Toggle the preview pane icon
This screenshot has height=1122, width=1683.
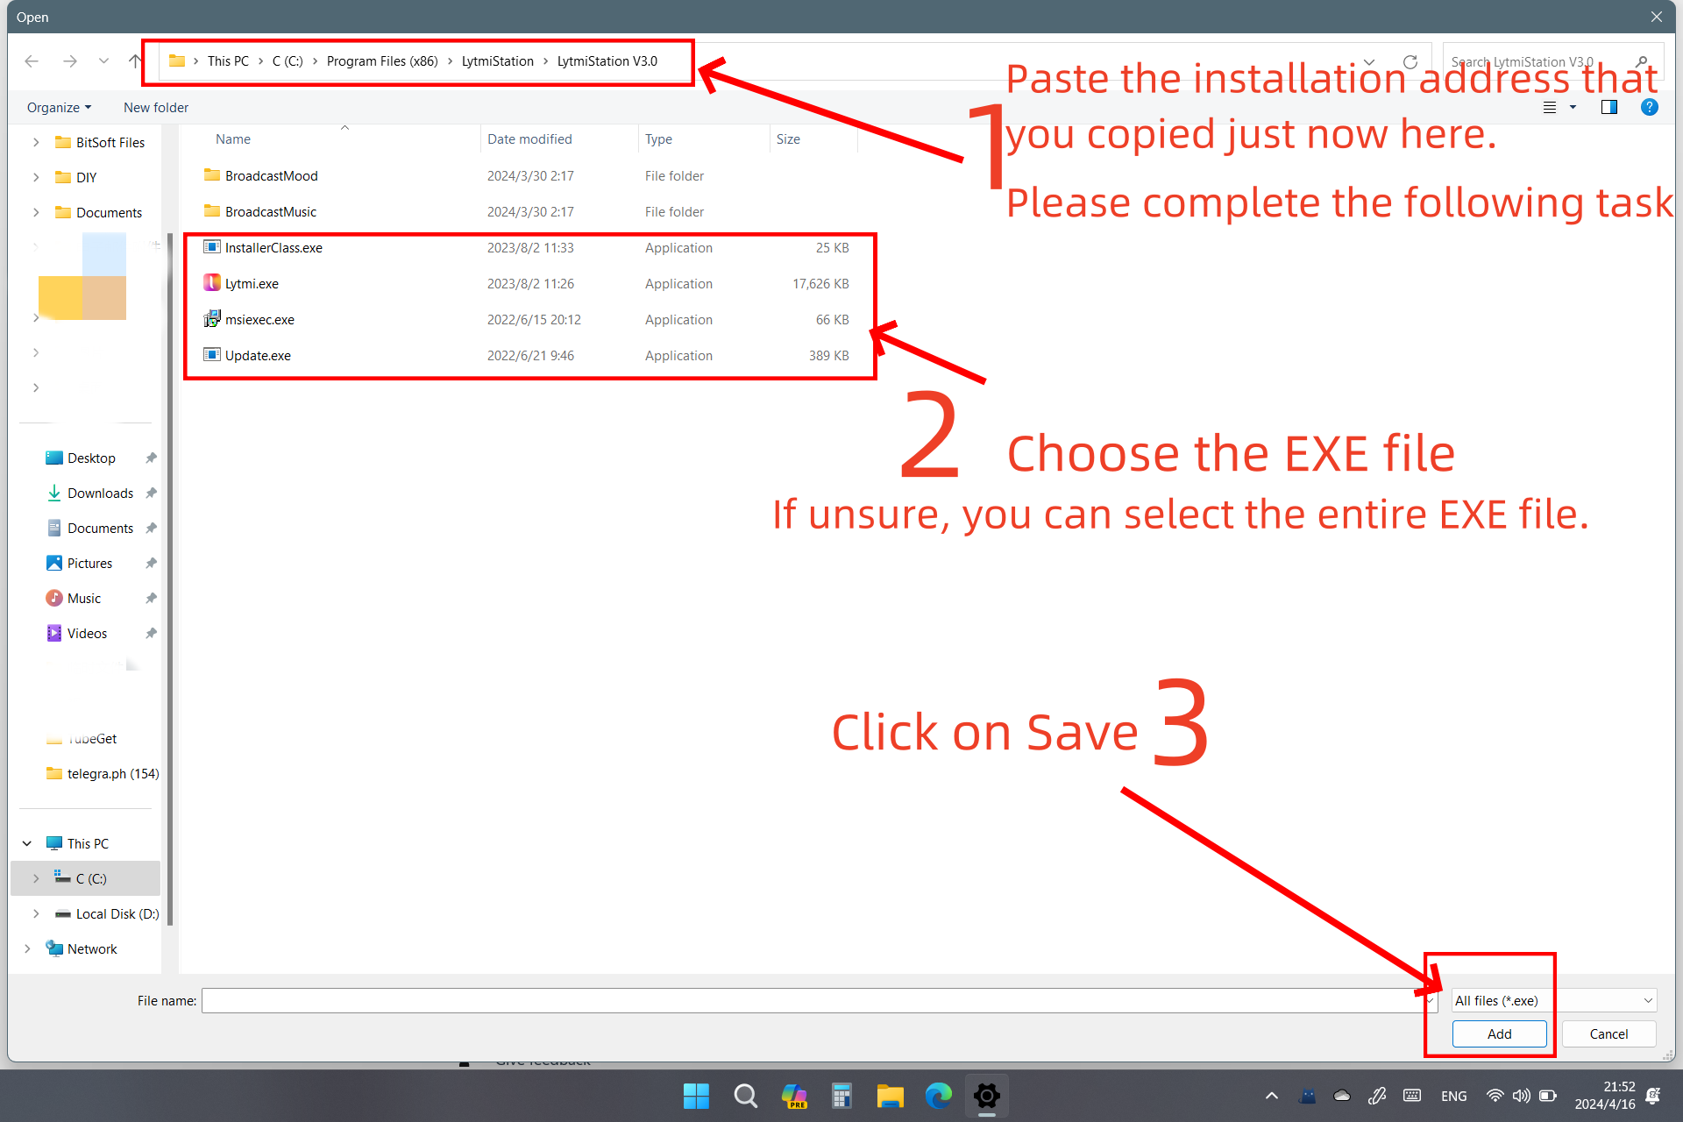point(1608,107)
